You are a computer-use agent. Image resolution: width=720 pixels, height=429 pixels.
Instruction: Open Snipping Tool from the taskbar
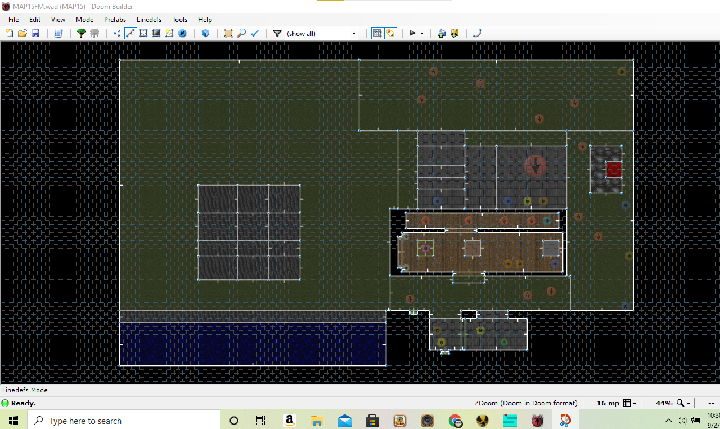point(565,420)
